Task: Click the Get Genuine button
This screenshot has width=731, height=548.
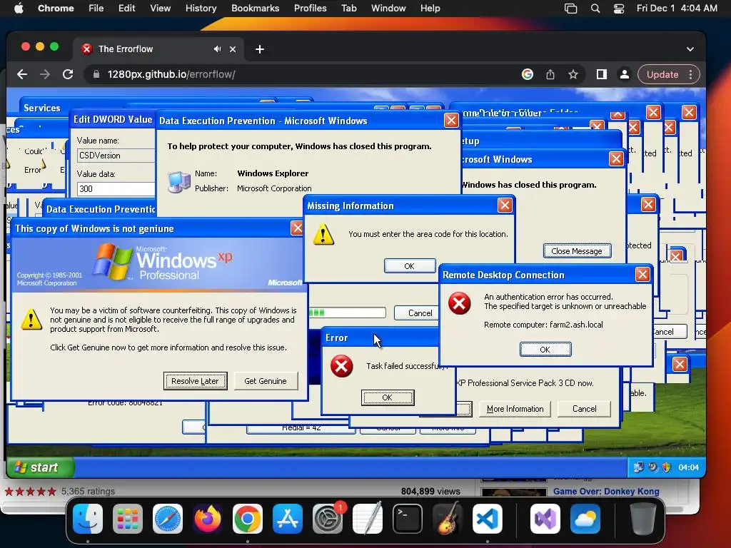Action: 266,381
